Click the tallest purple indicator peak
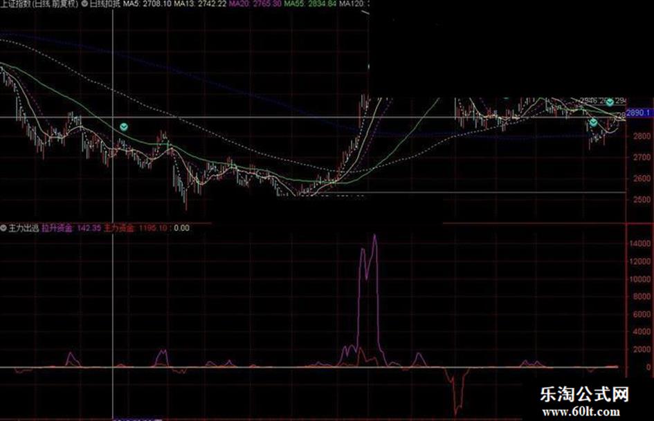Viewport: 654px width, 421px height. [x=374, y=236]
